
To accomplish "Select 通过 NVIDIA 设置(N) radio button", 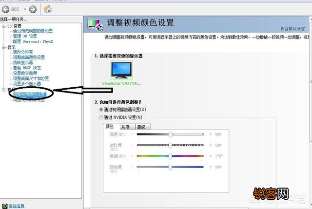I will coord(101,117).
